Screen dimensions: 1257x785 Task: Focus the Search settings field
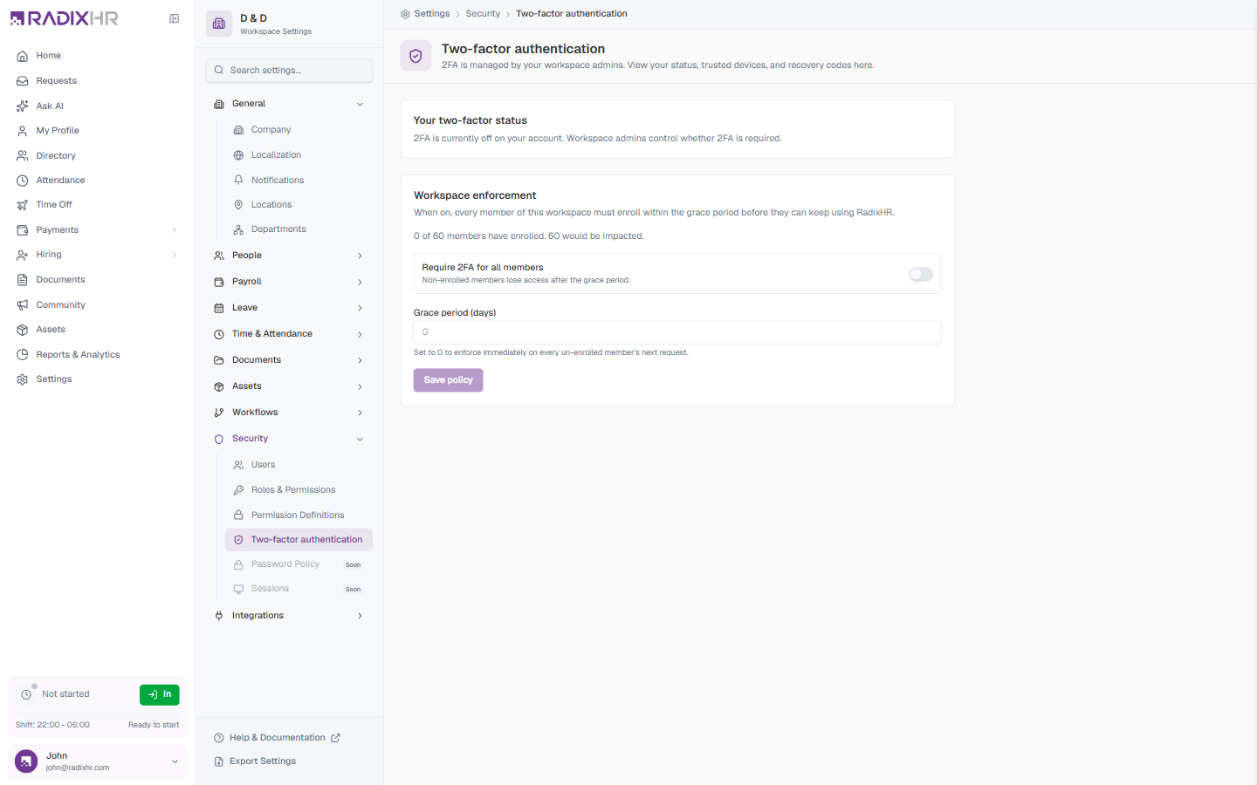click(x=289, y=71)
